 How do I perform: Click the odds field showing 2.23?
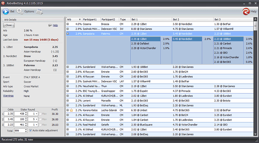9,125
